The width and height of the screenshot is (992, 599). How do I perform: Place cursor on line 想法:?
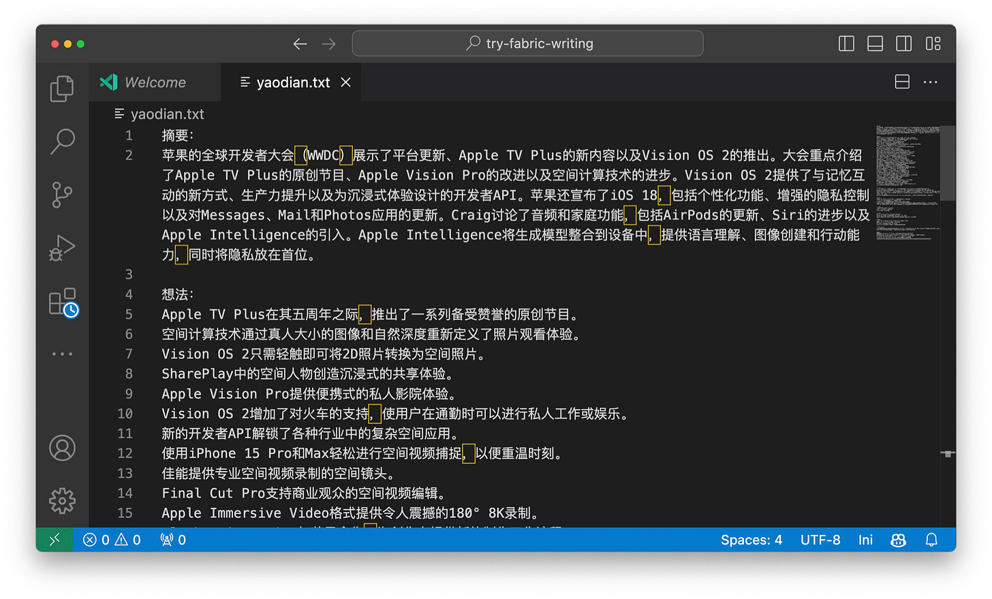pyautogui.click(x=178, y=294)
